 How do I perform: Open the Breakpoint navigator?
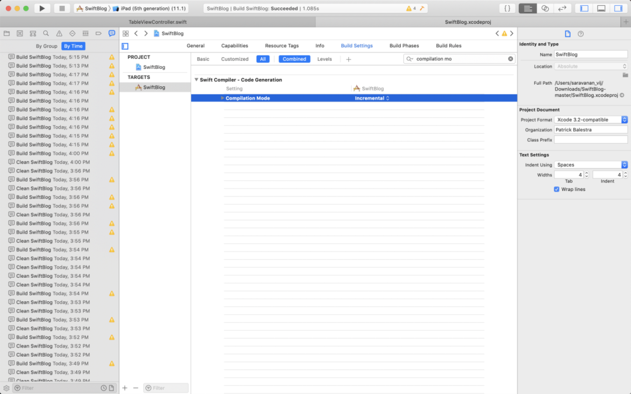click(99, 33)
